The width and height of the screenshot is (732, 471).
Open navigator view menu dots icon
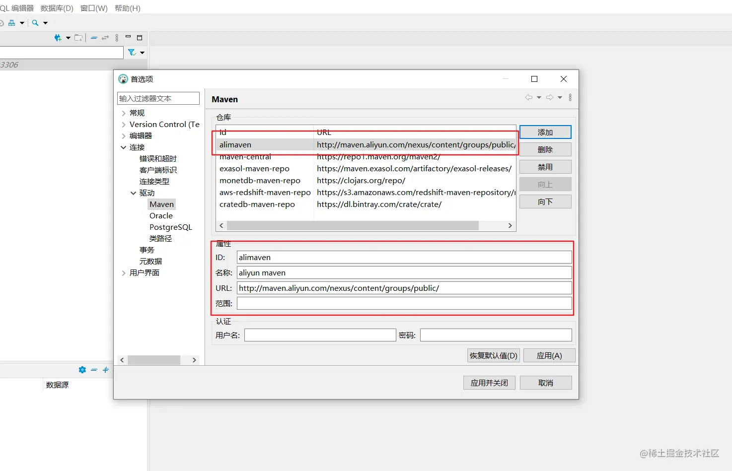coord(117,38)
